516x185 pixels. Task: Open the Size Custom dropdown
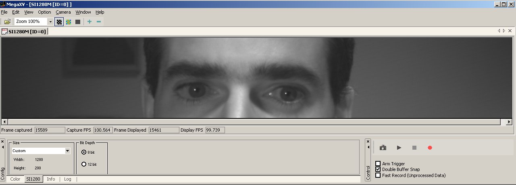pyautogui.click(x=68, y=151)
